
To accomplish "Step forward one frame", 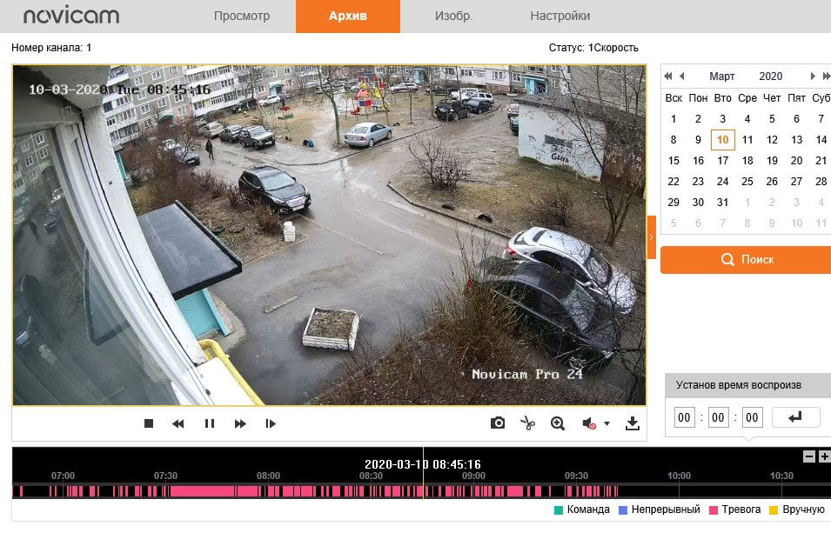I will point(271,423).
